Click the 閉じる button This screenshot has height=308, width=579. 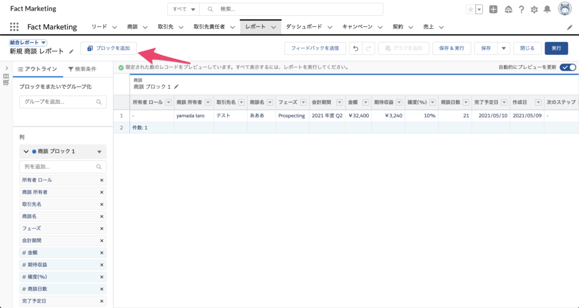click(x=528, y=49)
